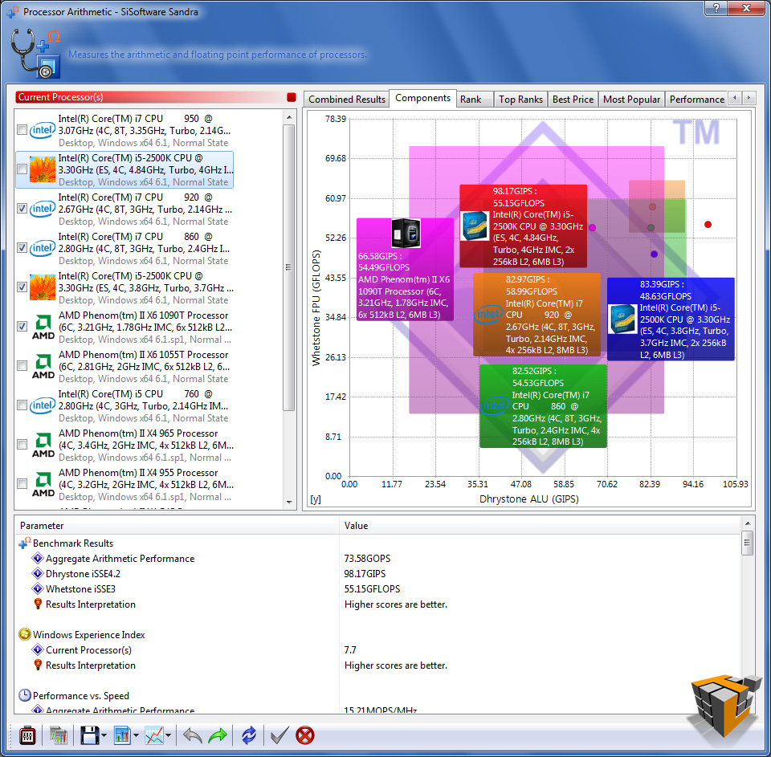This screenshot has height=757, width=771.
Task: Check the AMD Phenom II X6 1055T checkbox
Action: pos(22,366)
